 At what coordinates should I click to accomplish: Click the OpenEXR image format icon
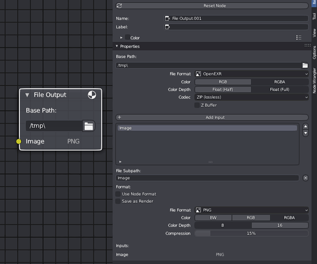[x=198, y=74]
